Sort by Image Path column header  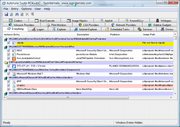tap(157, 35)
